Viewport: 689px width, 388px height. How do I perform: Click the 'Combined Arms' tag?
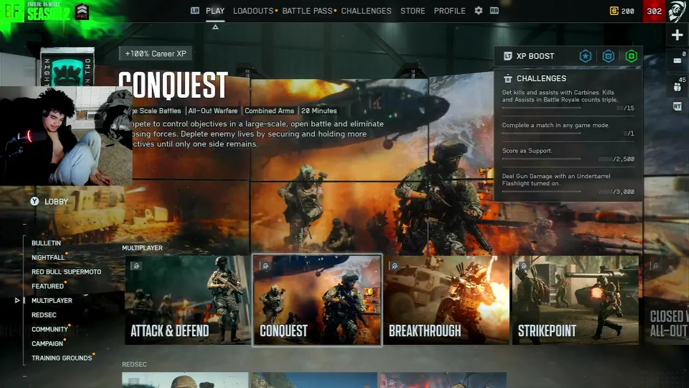click(x=269, y=111)
